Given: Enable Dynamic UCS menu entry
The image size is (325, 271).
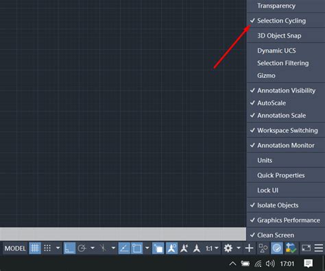Looking at the screenshot, I should (286, 51).
